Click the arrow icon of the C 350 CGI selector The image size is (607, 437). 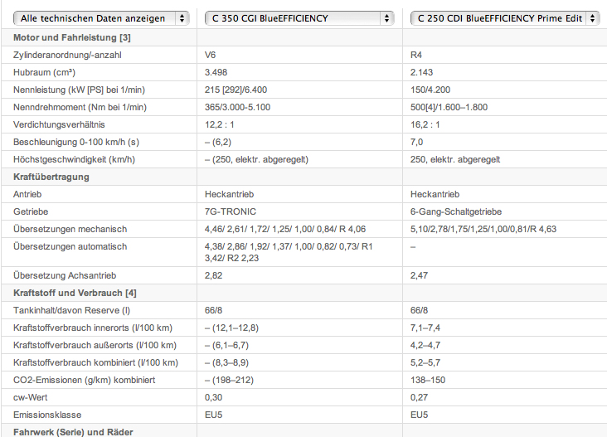pos(386,18)
